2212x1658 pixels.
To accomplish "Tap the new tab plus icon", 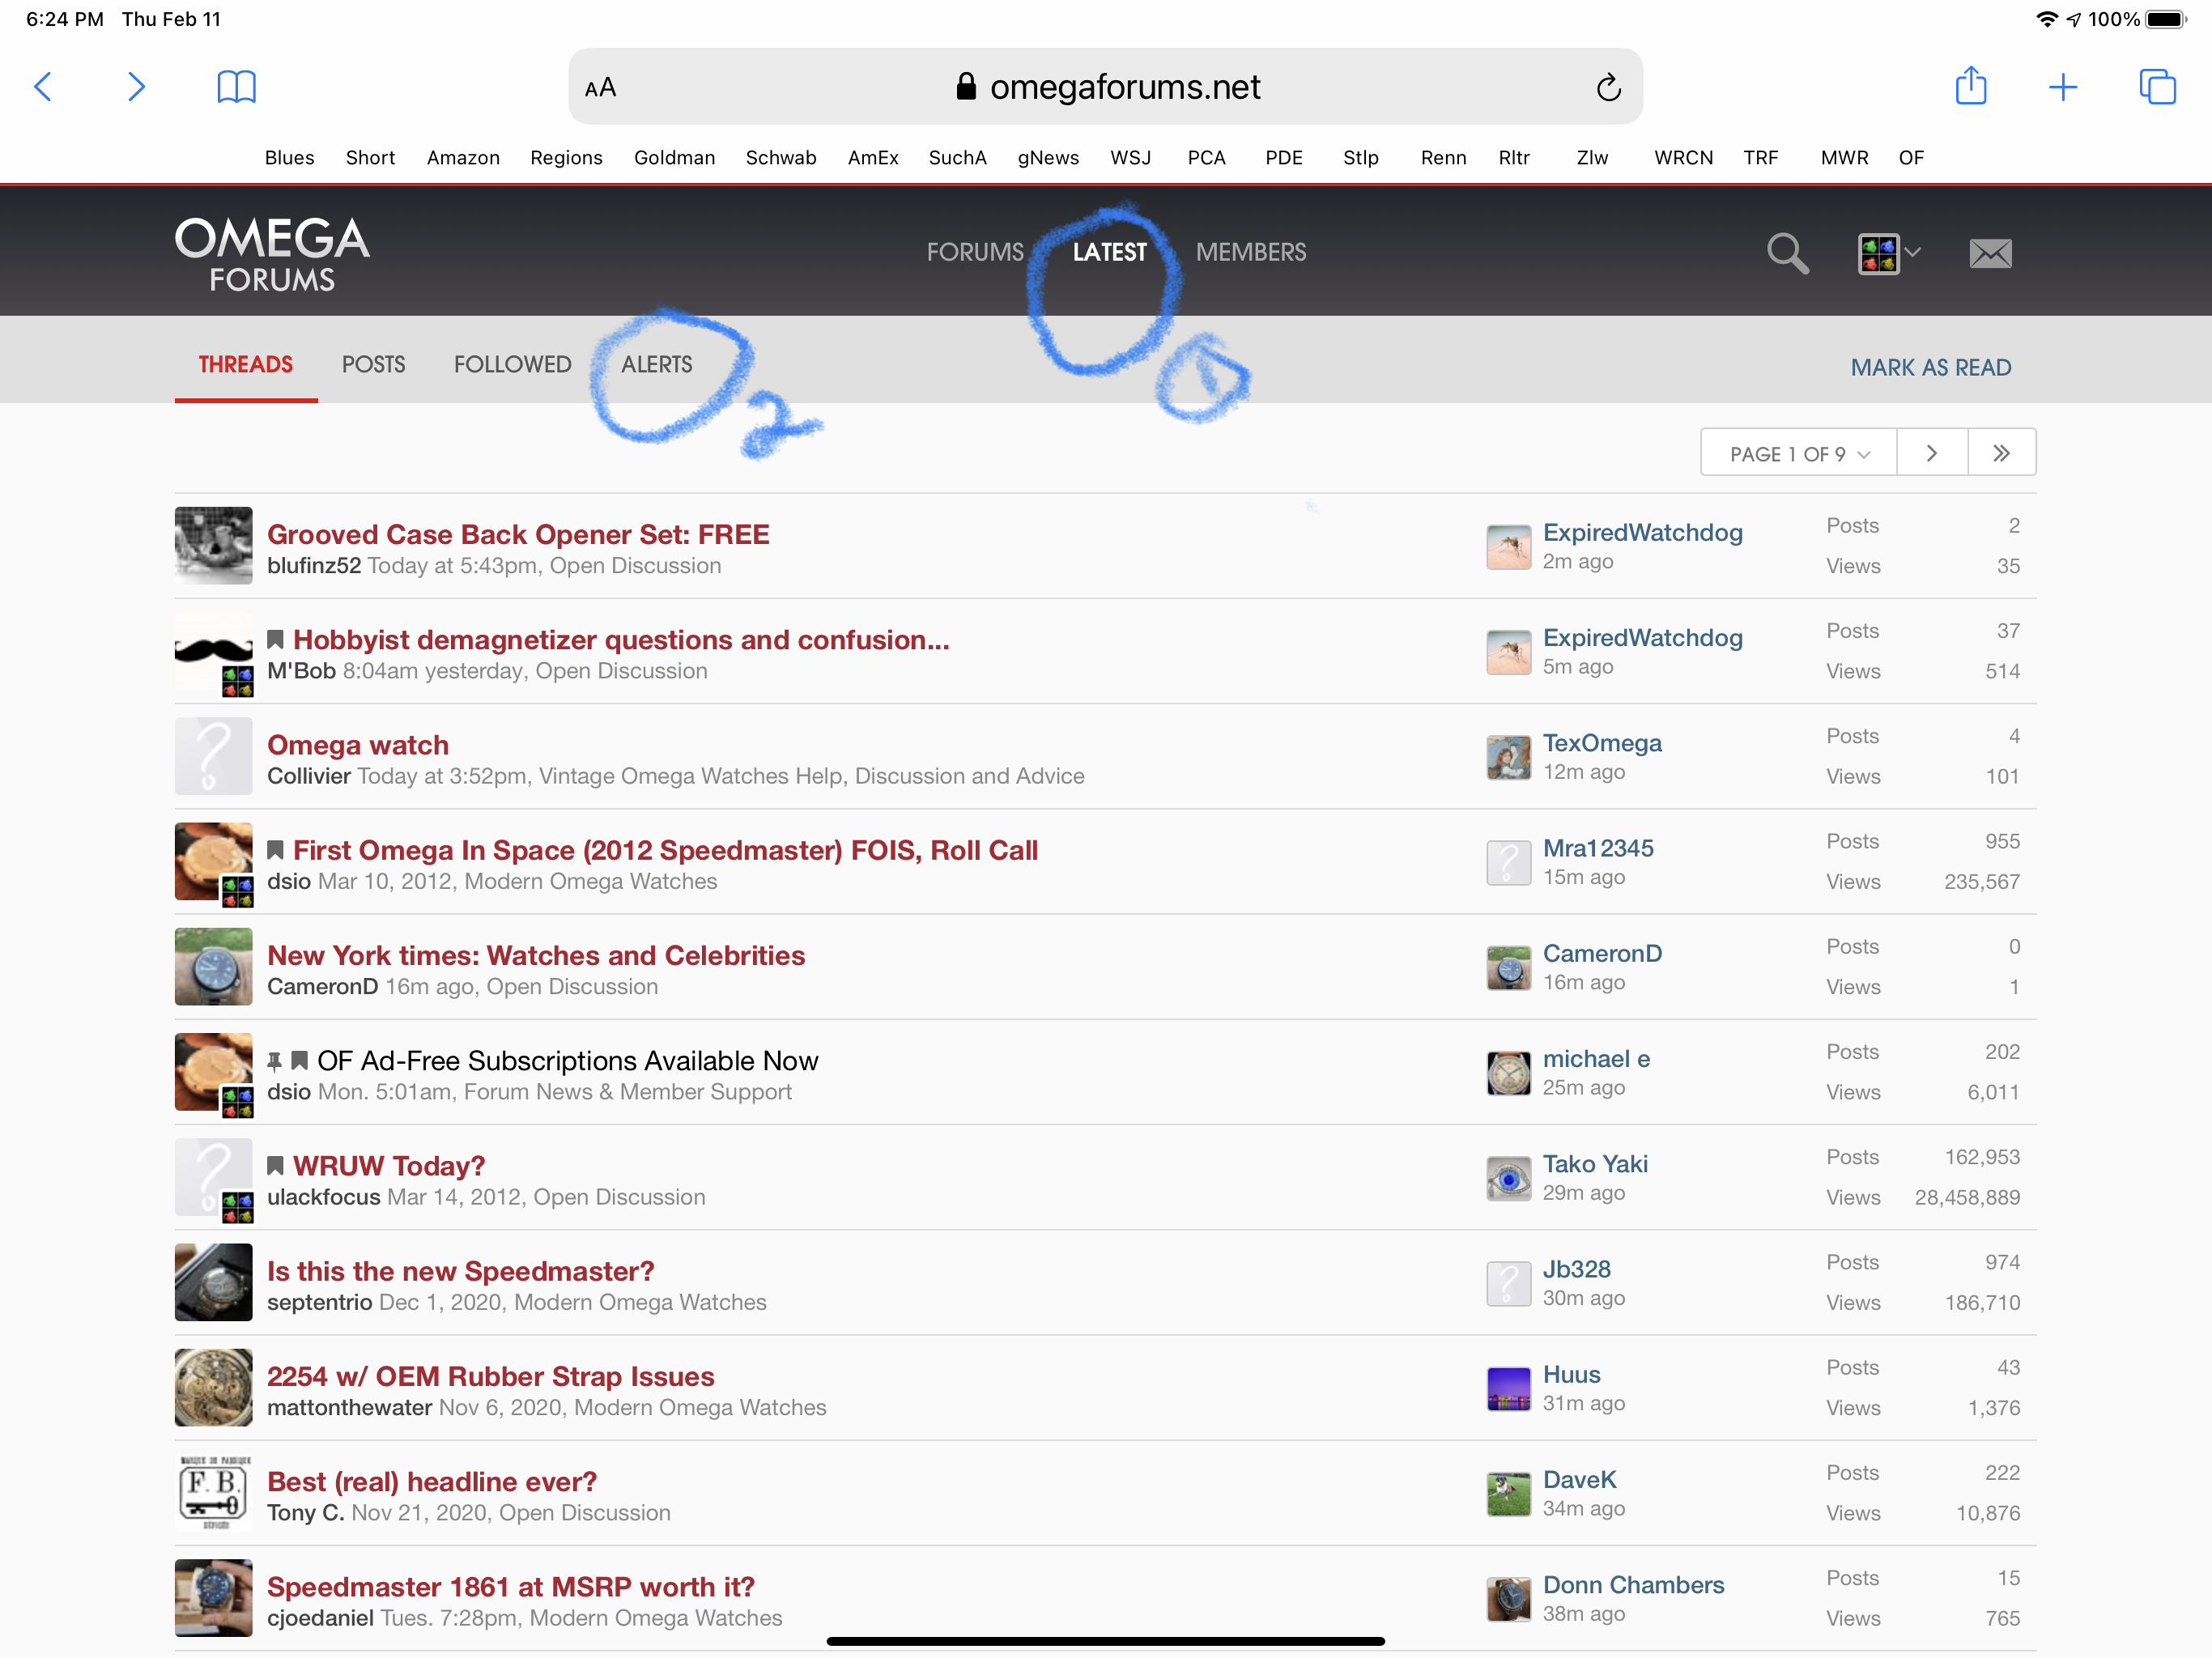I will pyautogui.click(x=2062, y=87).
